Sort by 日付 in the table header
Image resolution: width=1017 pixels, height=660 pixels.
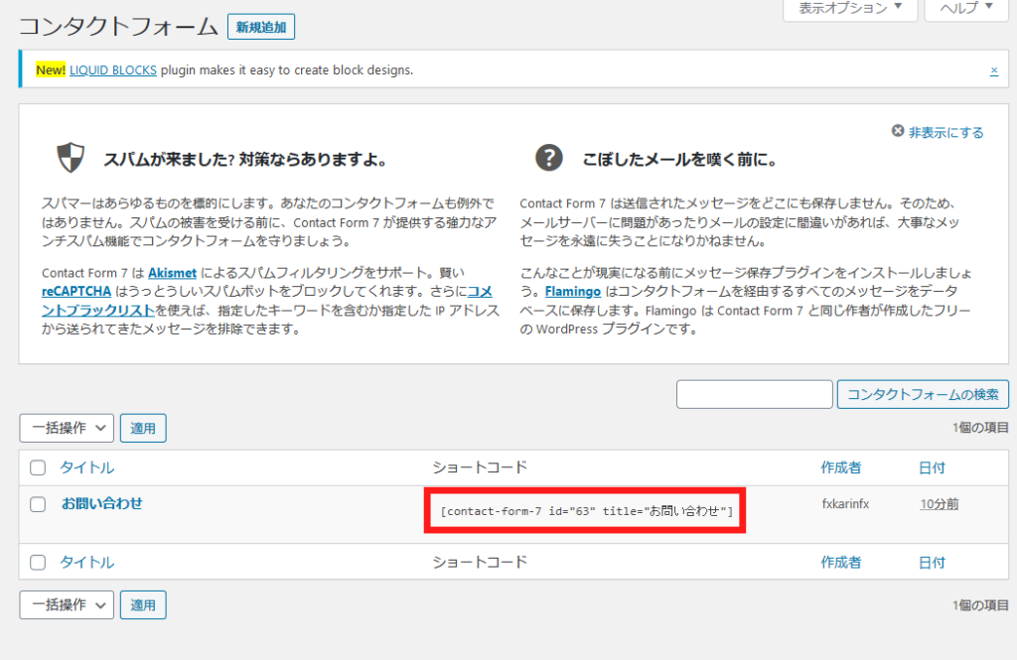coord(932,467)
